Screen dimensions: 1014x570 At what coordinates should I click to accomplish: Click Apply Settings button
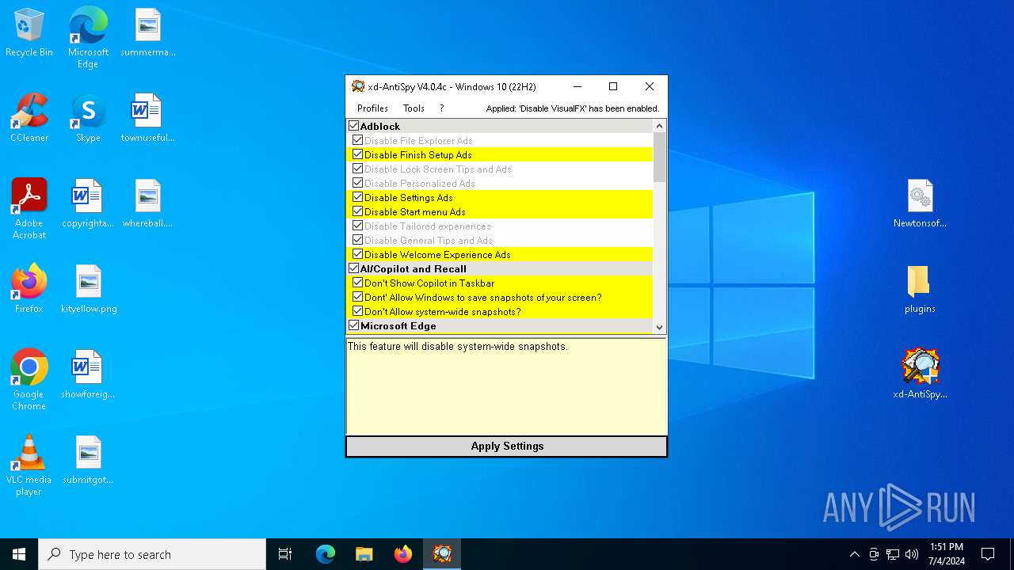coord(507,446)
